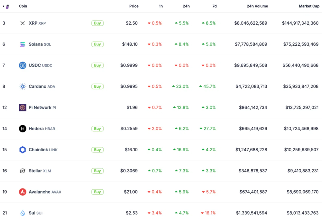Click the Sui droplet logo icon
The height and width of the screenshot is (220, 322).
pos(22,213)
